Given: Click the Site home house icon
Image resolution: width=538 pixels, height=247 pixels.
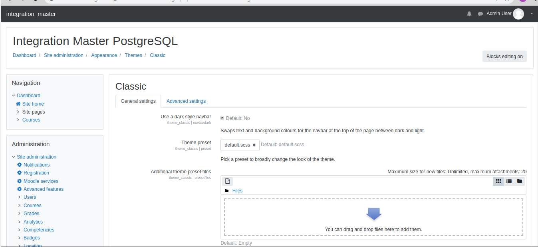Looking at the screenshot, I should [18, 104].
